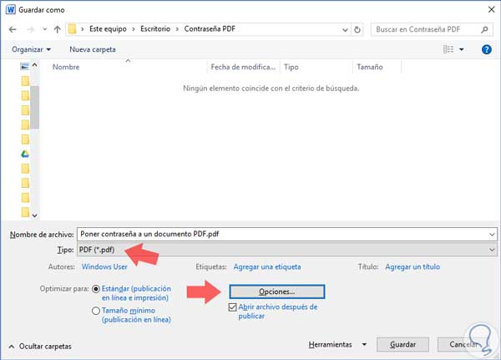
Task: Click the search magnifier icon
Action: [484, 29]
